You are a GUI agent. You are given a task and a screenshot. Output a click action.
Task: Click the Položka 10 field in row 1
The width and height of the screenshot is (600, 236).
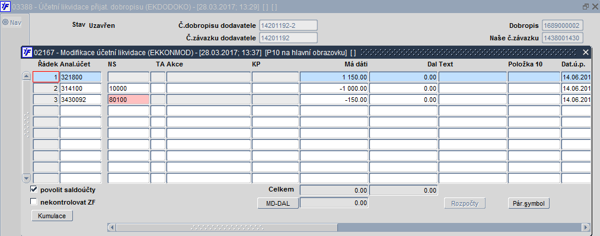click(x=534, y=77)
